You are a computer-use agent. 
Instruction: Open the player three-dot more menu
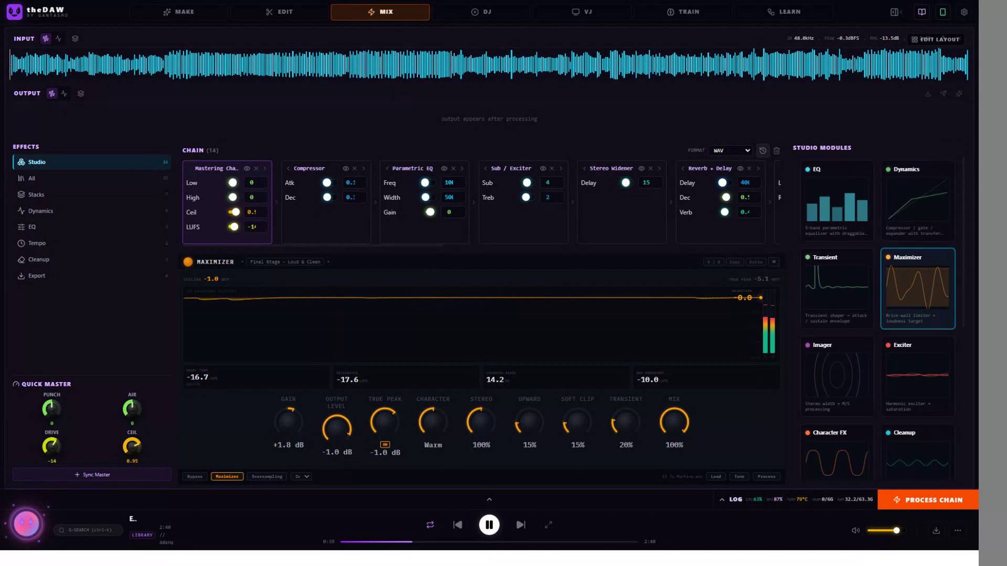pos(958,530)
